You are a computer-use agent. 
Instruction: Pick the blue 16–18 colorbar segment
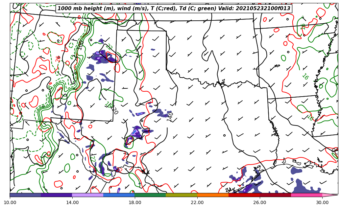click(119, 195)
